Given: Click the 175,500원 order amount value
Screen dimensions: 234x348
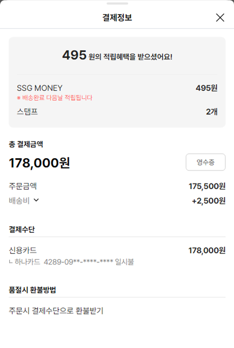Looking at the screenshot, I should tap(207, 187).
